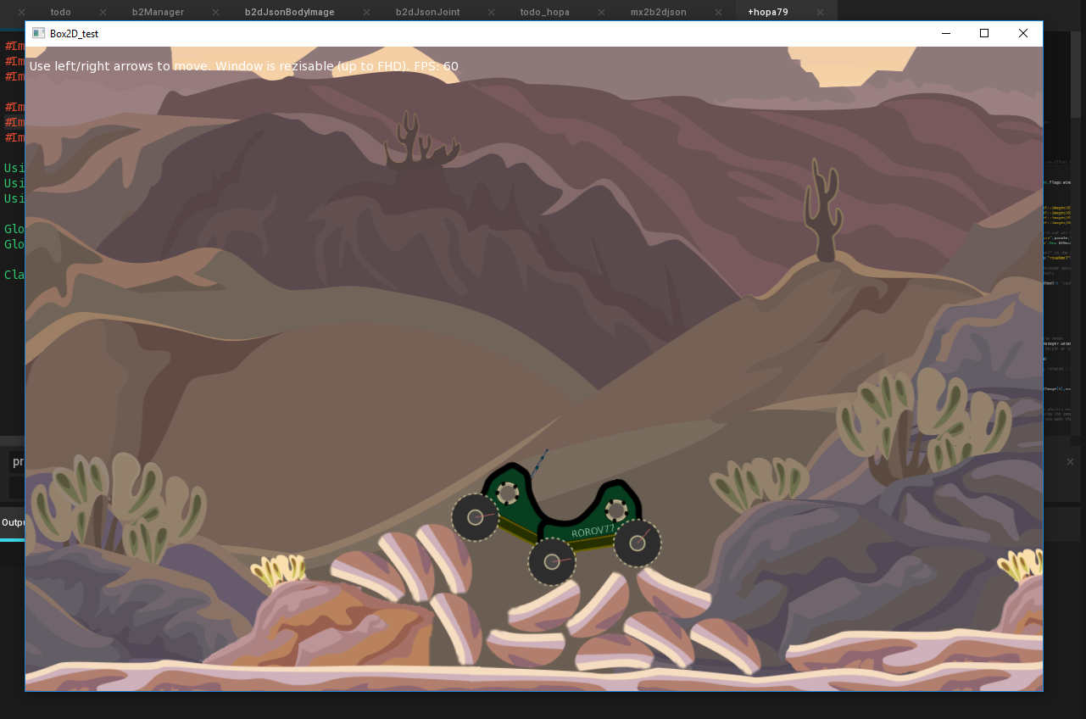Click the Box2D_test title bar
Image resolution: width=1086 pixels, height=719 pixels.
point(509,33)
